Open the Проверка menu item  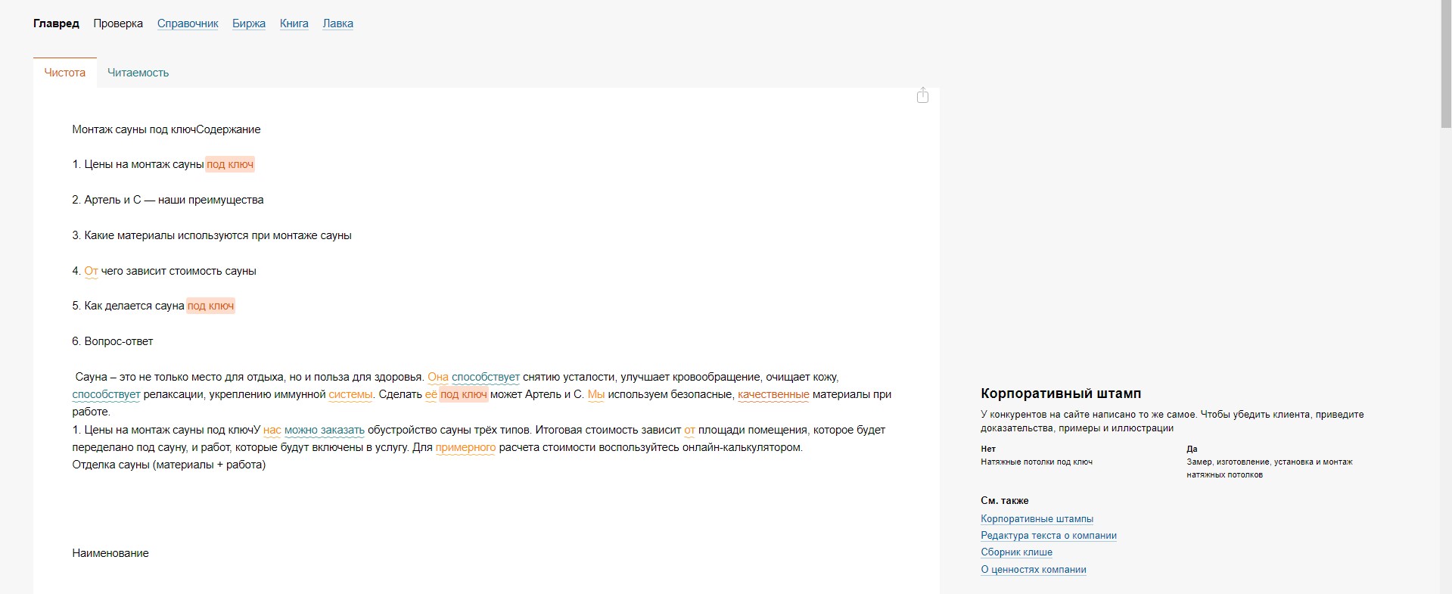click(x=118, y=23)
